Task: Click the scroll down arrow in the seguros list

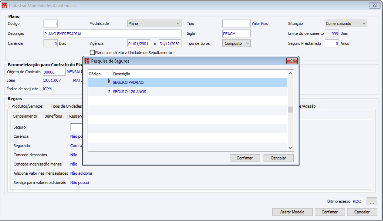Action: (290, 148)
